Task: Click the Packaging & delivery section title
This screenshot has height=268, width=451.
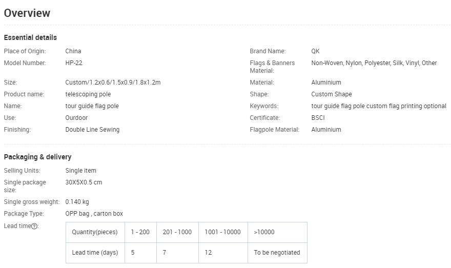Action: pos(37,157)
